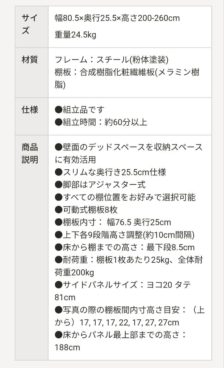The width and height of the screenshot is (224, 368).
Task: Click the 脚部はアジャスター式 line
Action: (100, 185)
